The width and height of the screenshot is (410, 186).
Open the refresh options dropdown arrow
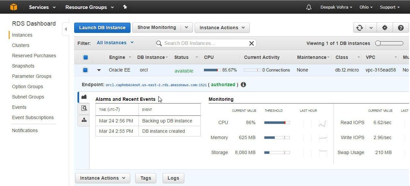coord(371,28)
